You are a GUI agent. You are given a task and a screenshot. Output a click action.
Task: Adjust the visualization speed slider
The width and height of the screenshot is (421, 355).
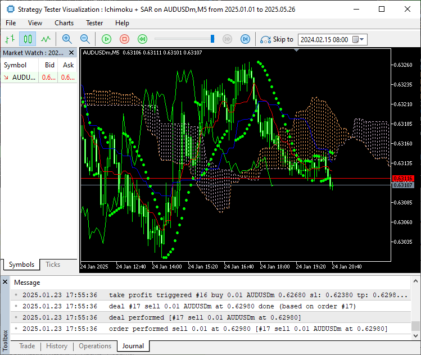212,39
